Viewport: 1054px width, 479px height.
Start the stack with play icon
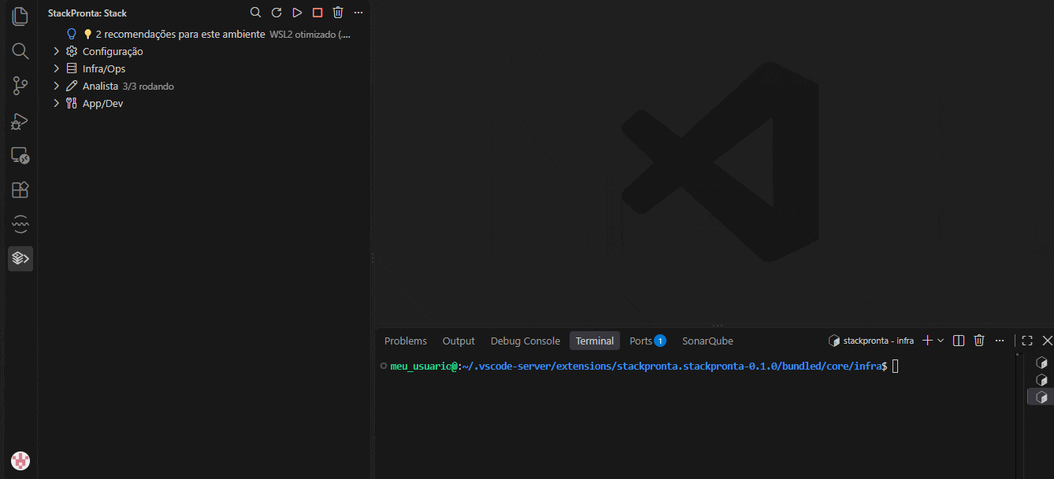(297, 13)
